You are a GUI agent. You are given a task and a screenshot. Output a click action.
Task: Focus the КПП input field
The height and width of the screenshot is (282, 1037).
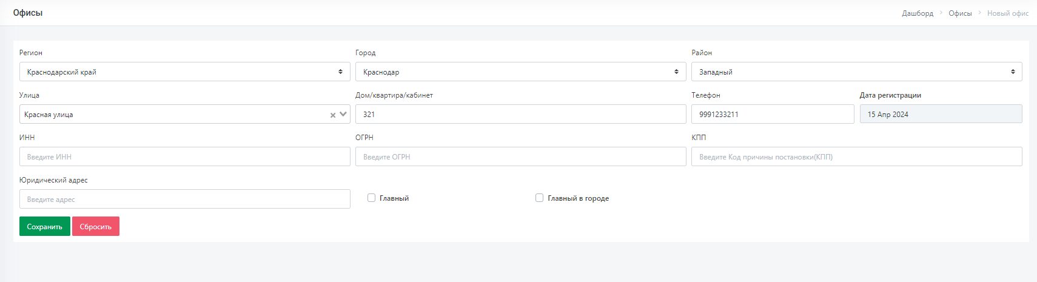pos(857,156)
